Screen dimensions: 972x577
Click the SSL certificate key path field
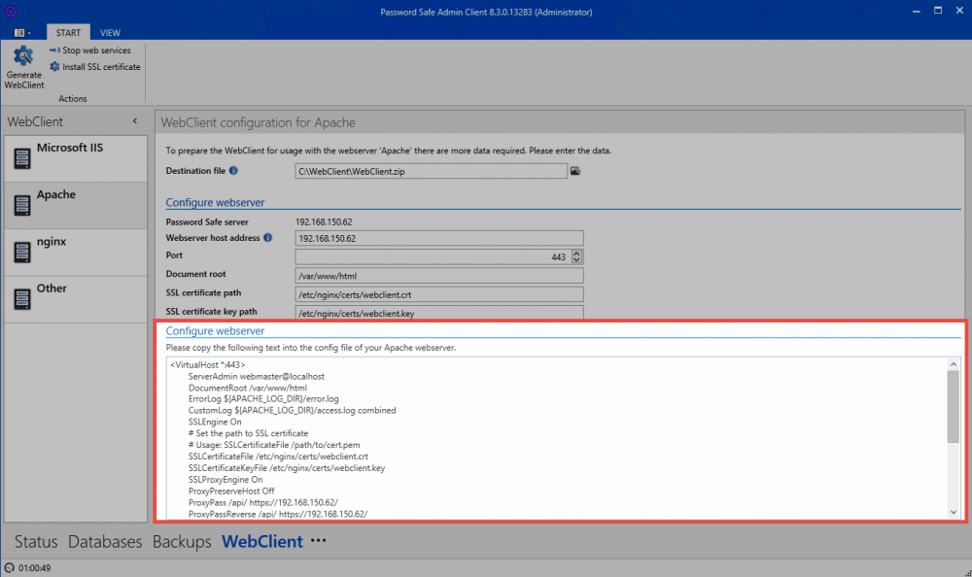click(x=439, y=313)
